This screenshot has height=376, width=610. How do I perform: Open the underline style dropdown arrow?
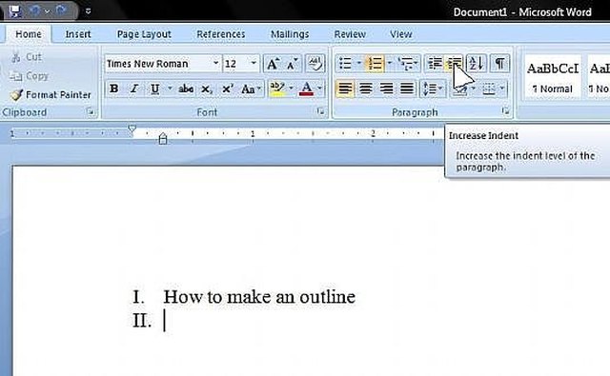click(170, 89)
